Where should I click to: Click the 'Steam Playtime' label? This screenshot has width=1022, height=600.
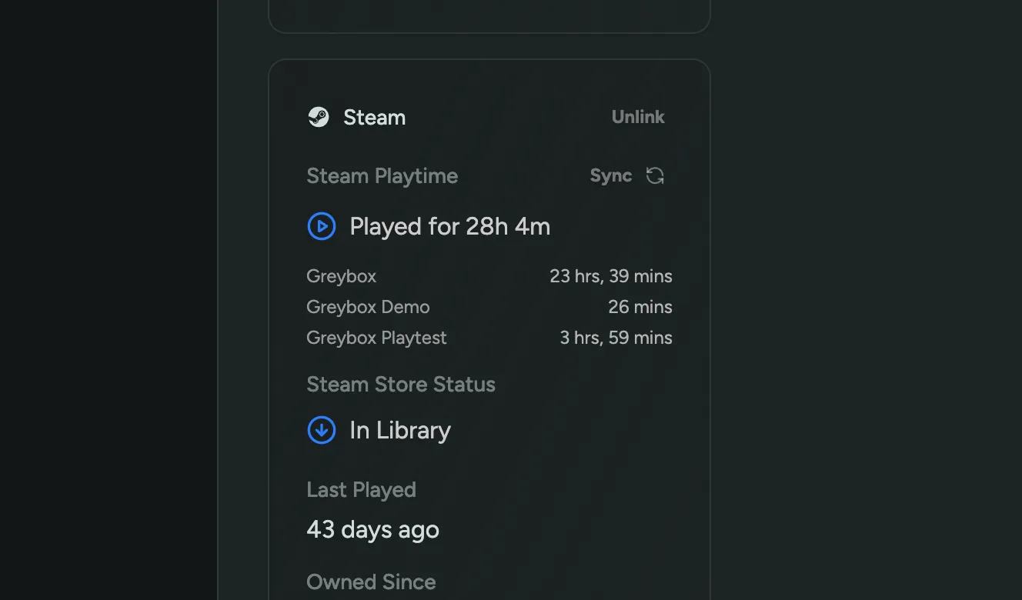tap(382, 176)
